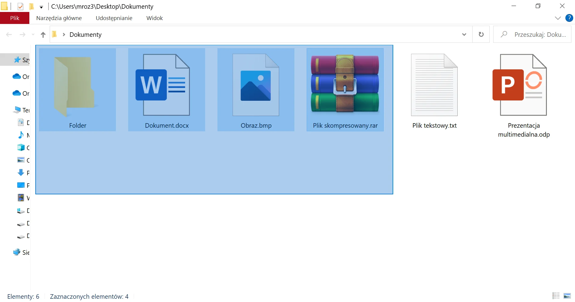Image resolution: width=575 pixels, height=302 pixels.
Task: Expand the address bar history dropdown
Action: [x=464, y=34]
